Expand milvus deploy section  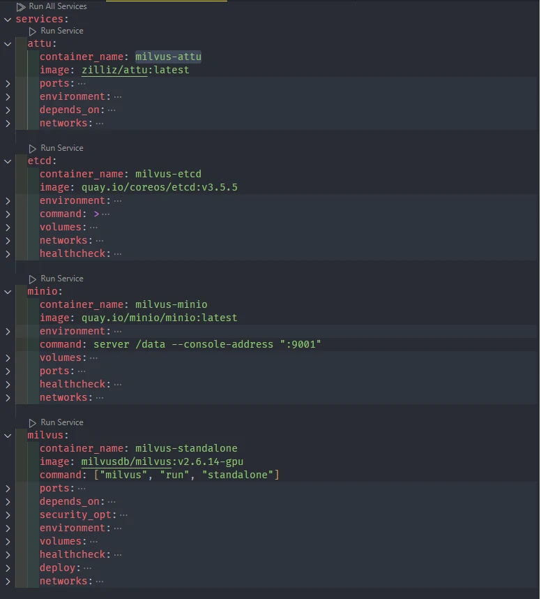(x=8, y=568)
